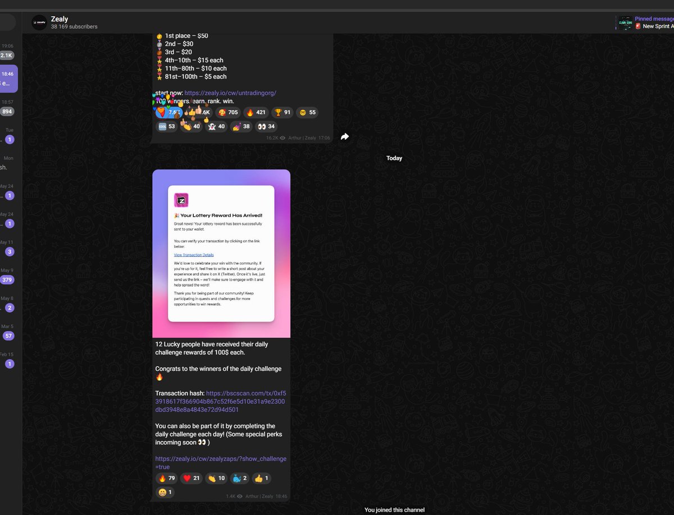Click the whale reaction with 2
The width and height of the screenshot is (674, 515).
[239, 478]
